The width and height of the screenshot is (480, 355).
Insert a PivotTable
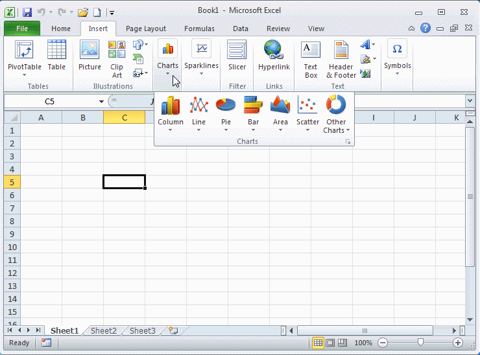click(x=24, y=56)
